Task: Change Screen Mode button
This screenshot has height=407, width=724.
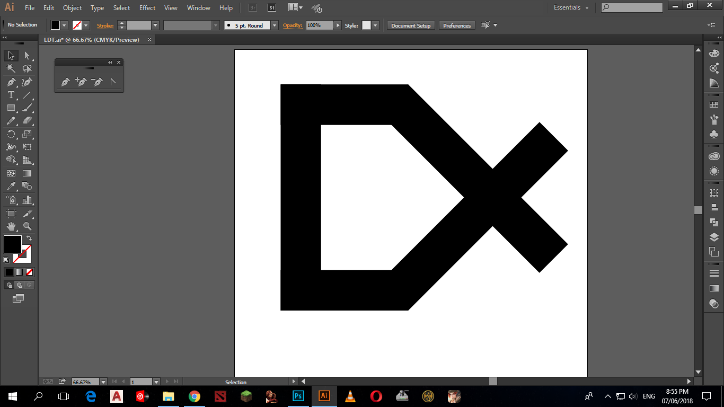Action: click(x=19, y=299)
